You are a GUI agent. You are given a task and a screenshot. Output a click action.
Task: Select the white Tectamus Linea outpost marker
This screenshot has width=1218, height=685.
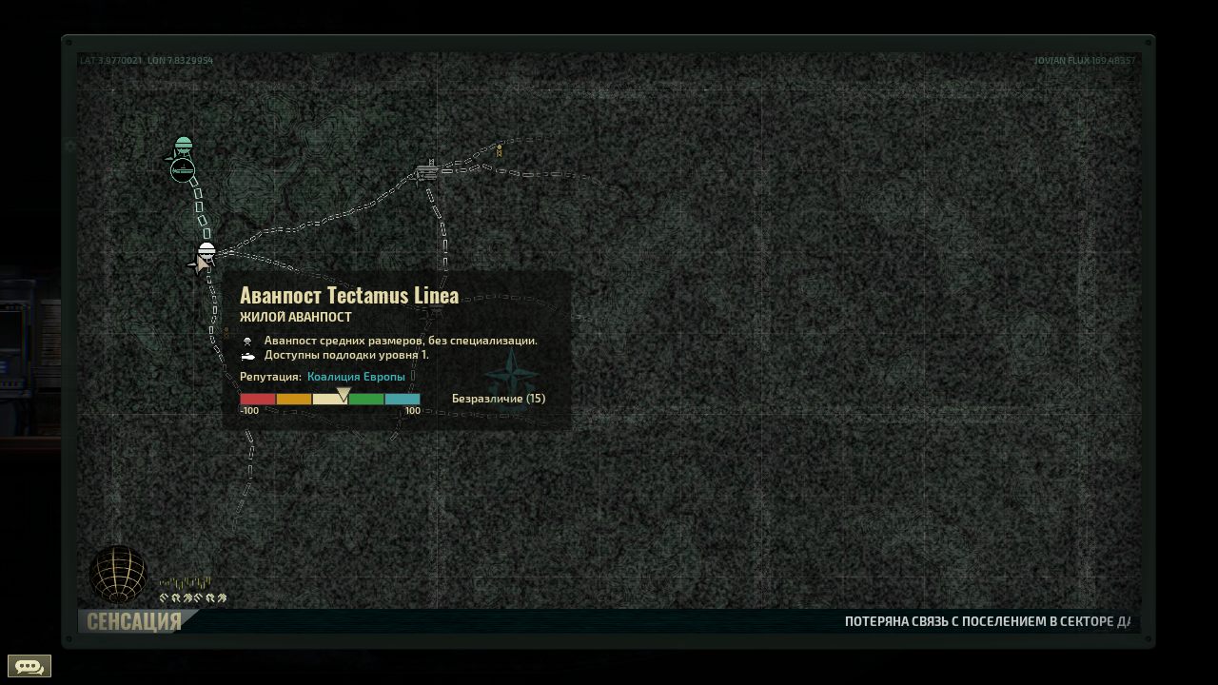point(206,253)
